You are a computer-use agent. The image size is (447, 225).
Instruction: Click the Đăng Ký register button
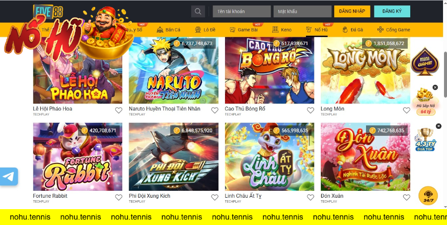pos(392,11)
